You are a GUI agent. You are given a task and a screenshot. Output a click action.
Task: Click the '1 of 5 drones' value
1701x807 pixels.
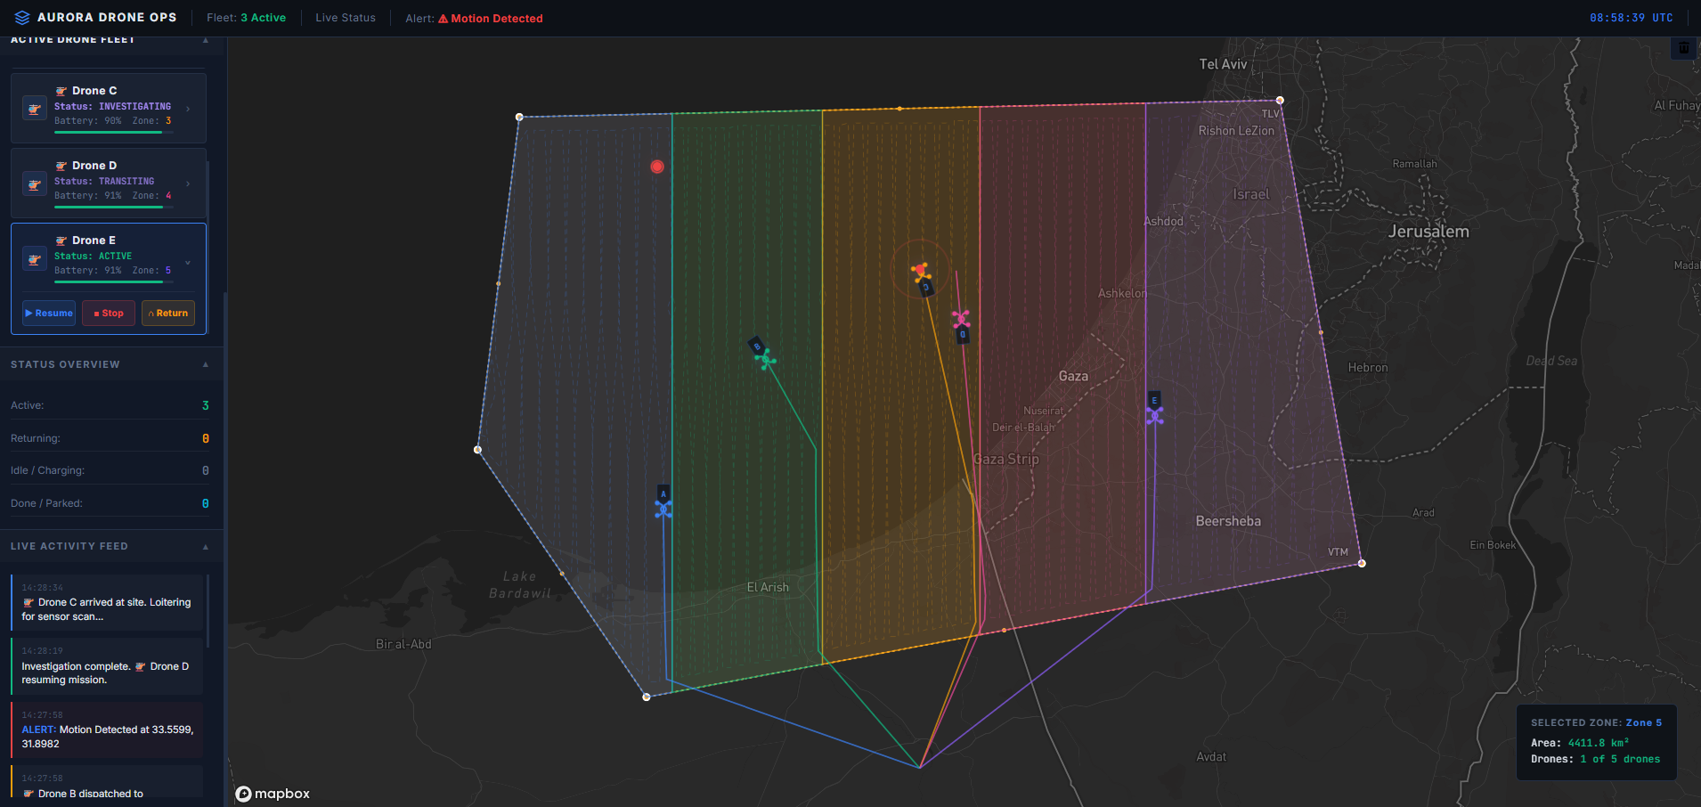(1620, 759)
